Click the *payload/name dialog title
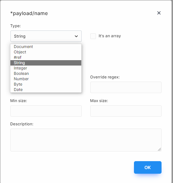 tap(29, 13)
